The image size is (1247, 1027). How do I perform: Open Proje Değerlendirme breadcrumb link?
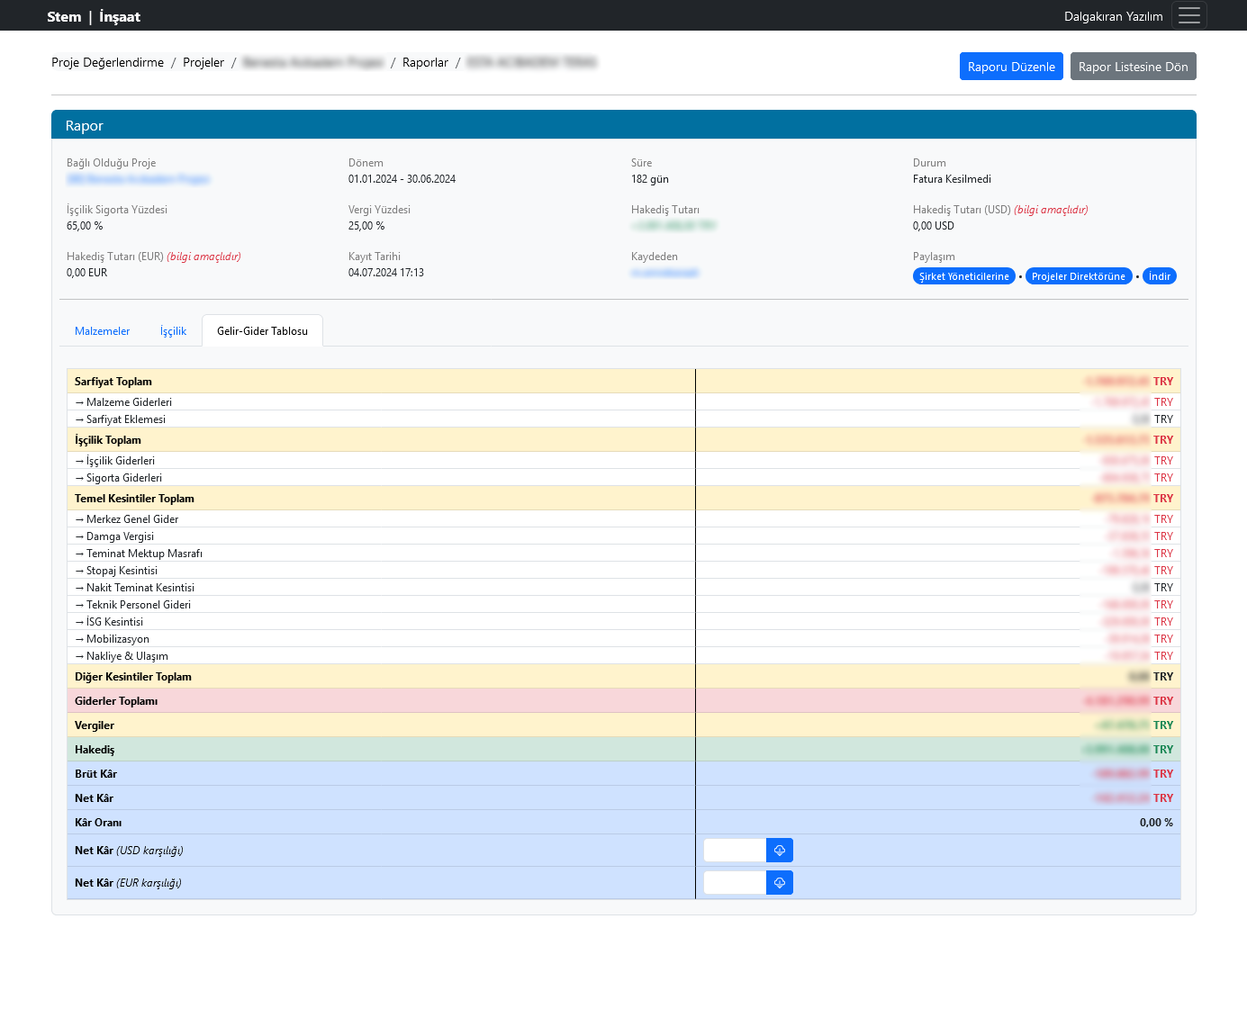coord(107,62)
